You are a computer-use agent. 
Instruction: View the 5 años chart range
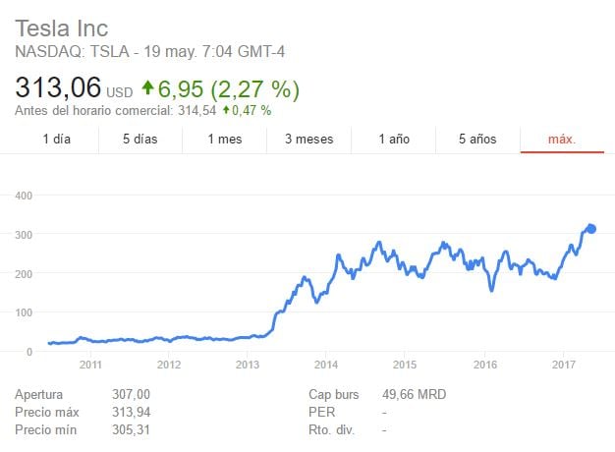pos(477,140)
